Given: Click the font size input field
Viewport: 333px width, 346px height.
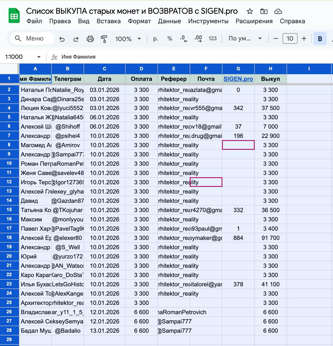Looking at the screenshot, I should click(290, 39).
